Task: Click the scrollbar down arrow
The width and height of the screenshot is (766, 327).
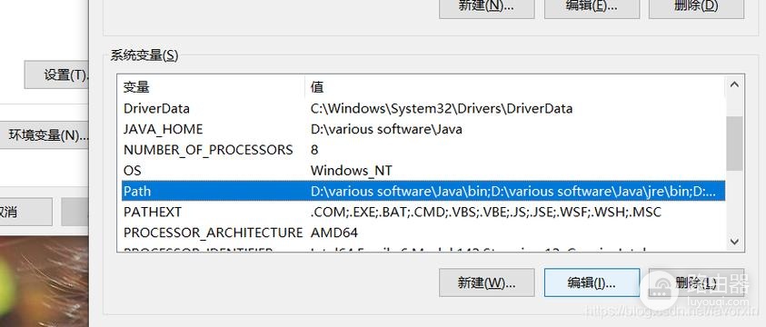Action: pos(734,242)
